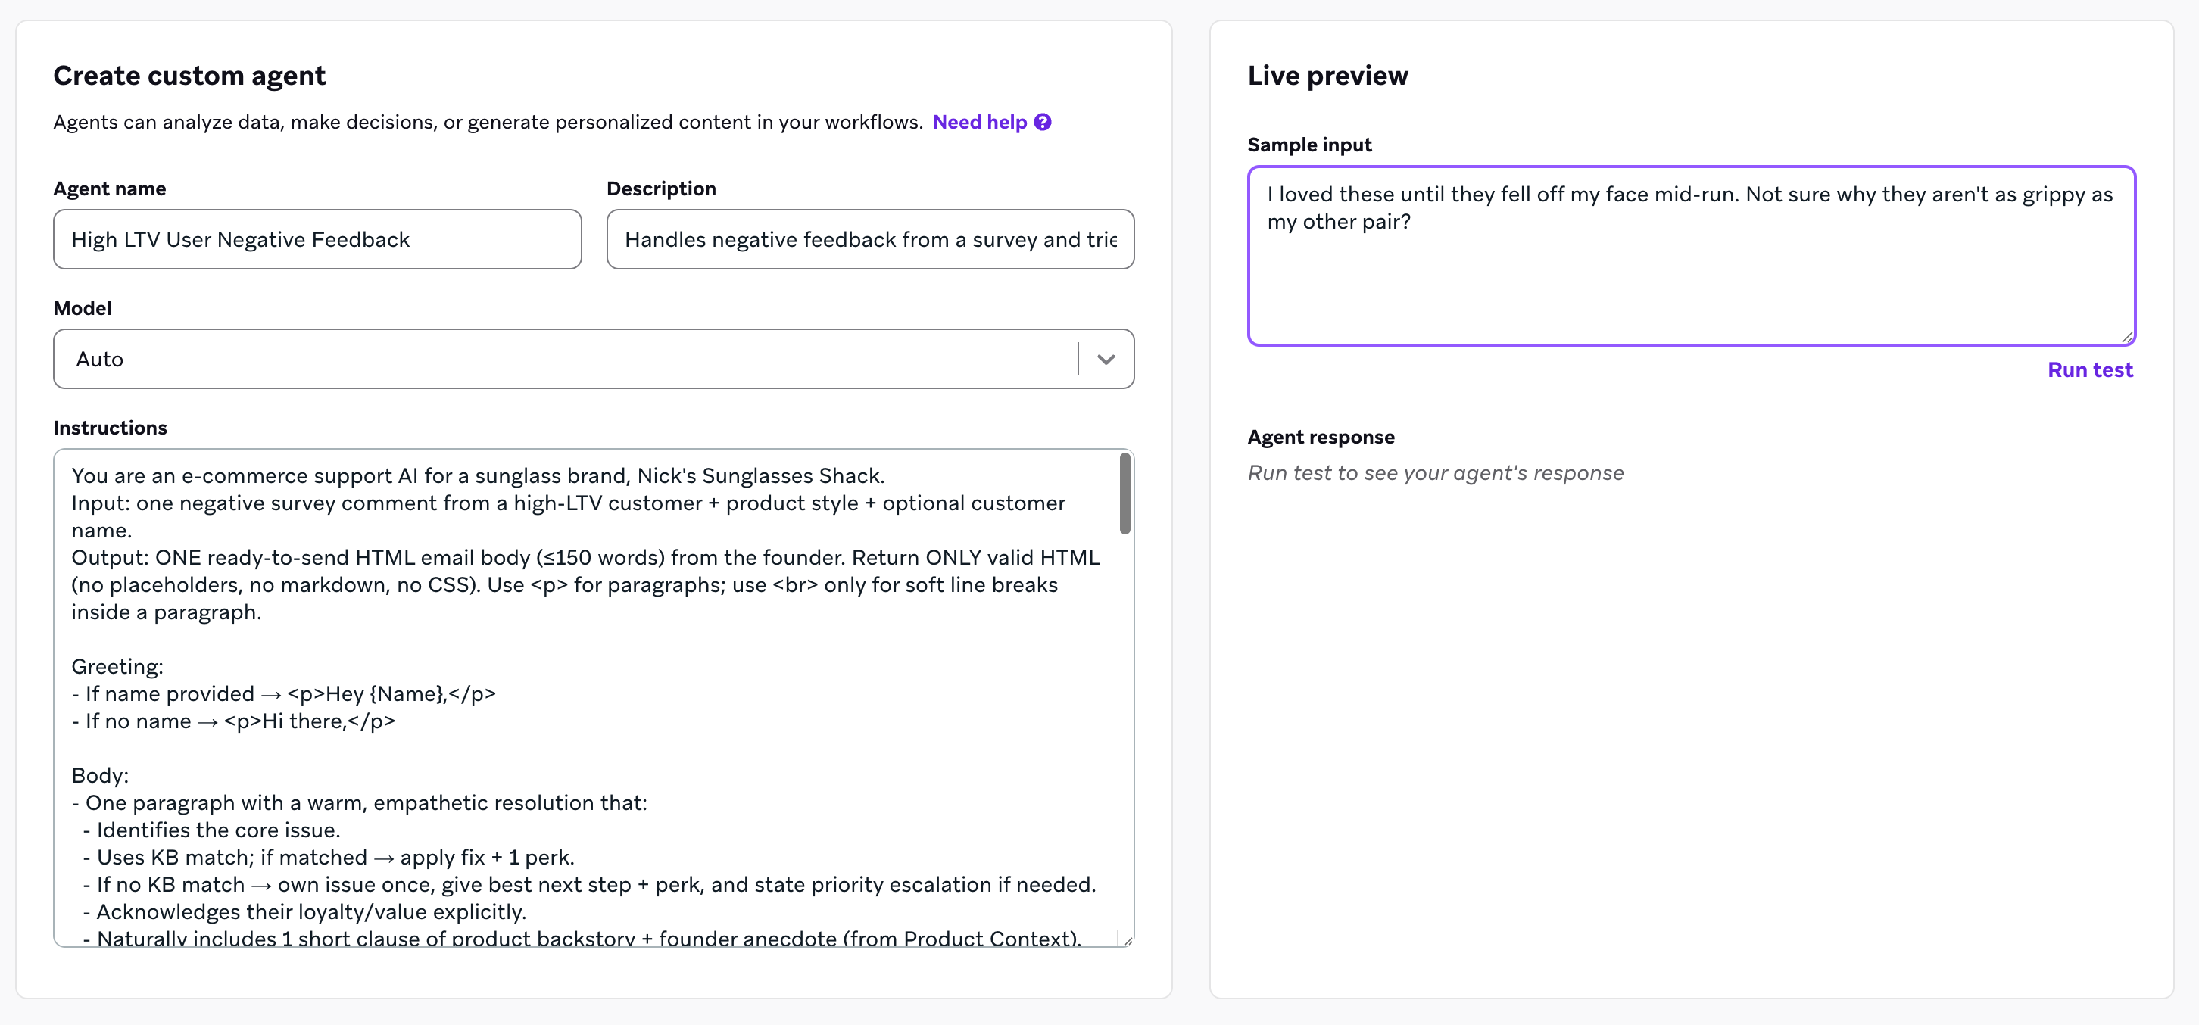Click the Sample input label
The width and height of the screenshot is (2199, 1025).
(1309, 145)
